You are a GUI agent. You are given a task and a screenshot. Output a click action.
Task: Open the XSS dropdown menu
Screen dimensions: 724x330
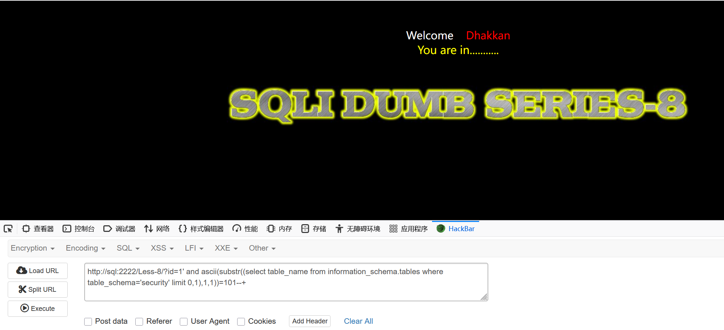pyautogui.click(x=162, y=248)
